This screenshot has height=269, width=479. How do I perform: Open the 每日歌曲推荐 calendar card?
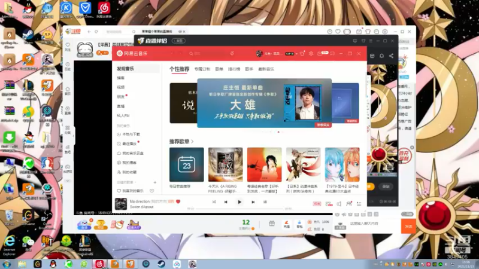(186, 165)
